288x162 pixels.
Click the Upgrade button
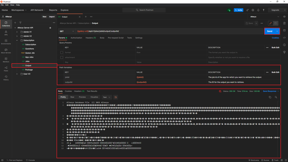pos(275,10)
